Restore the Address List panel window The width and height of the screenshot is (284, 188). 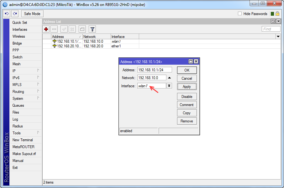(273, 21)
